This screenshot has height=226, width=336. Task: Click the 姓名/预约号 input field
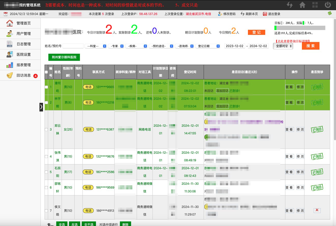(73, 46)
